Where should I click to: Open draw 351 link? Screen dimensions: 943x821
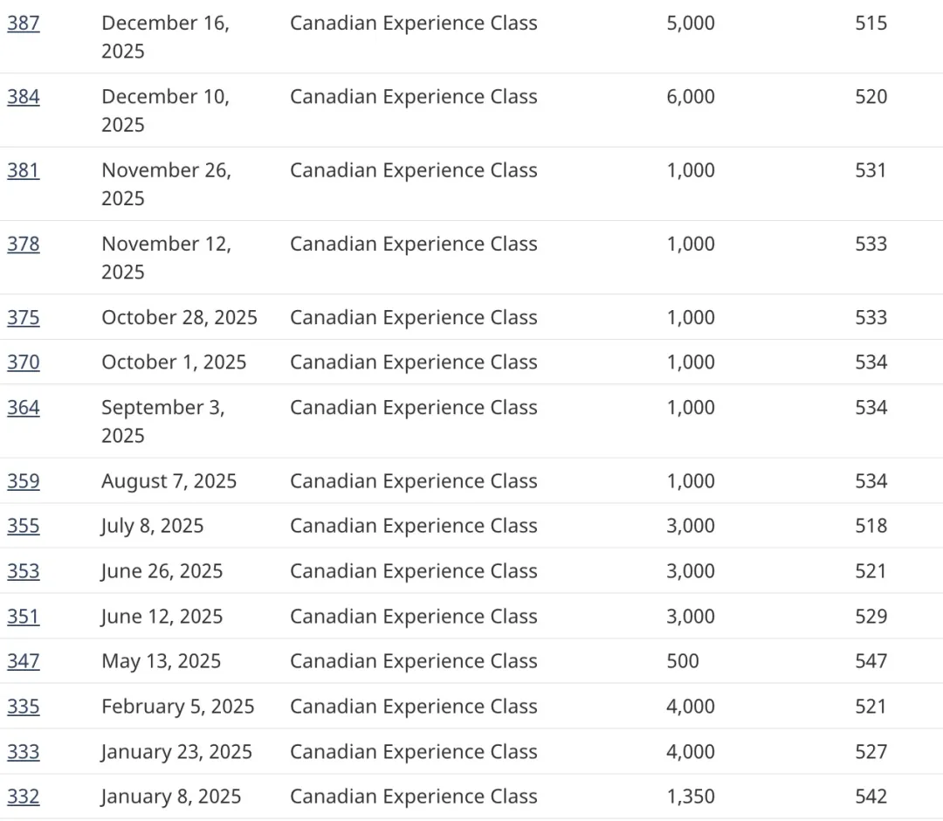pos(24,617)
